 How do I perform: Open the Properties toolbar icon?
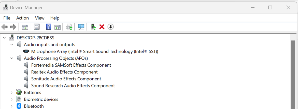click(37, 27)
